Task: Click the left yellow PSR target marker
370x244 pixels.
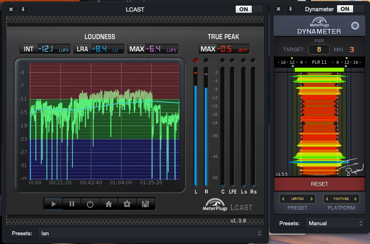Action: point(292,58)
